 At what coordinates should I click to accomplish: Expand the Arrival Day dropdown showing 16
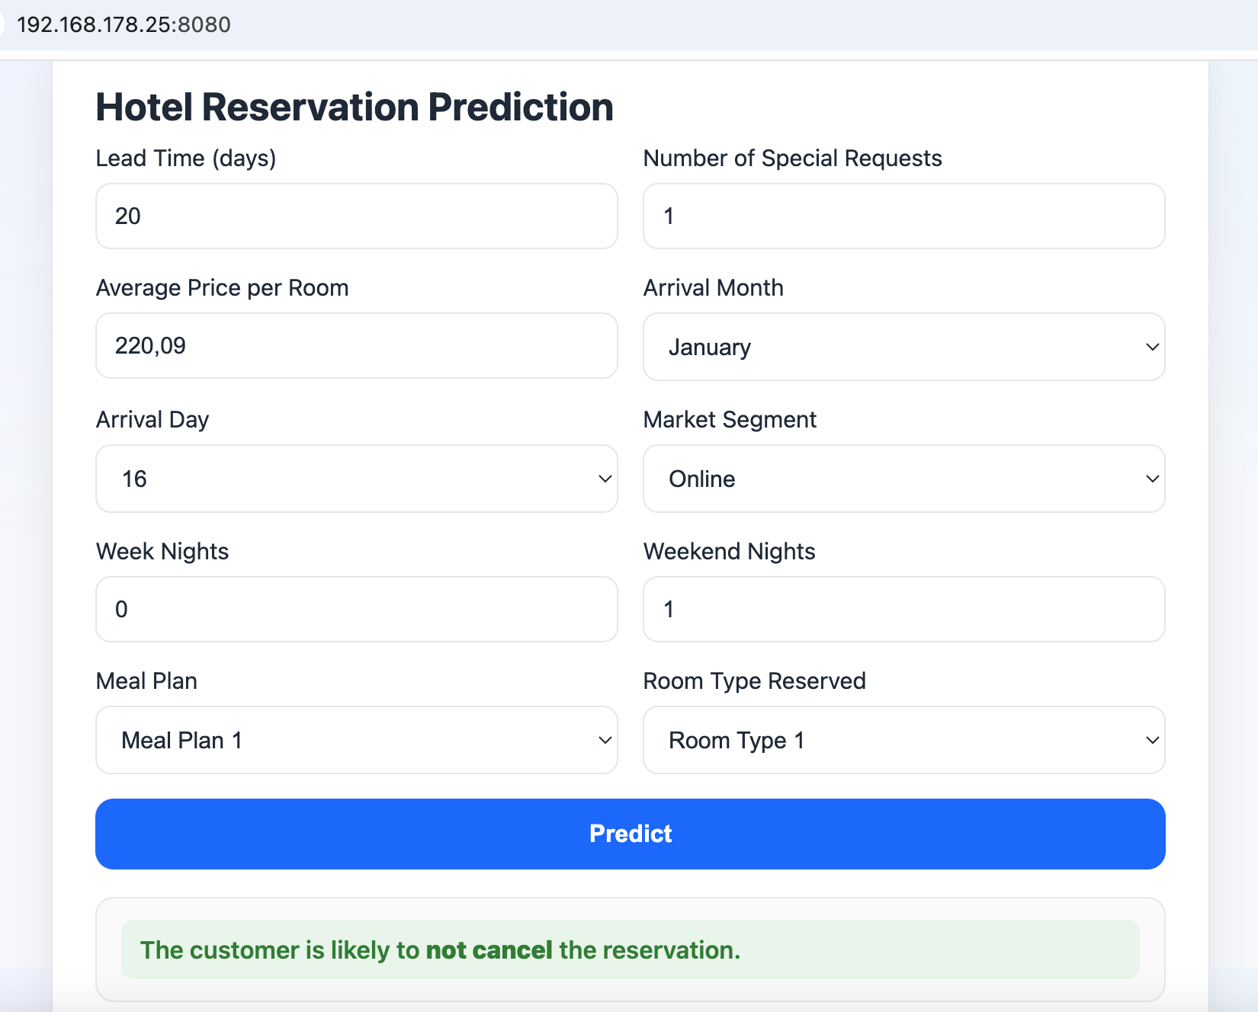point(356,479)
